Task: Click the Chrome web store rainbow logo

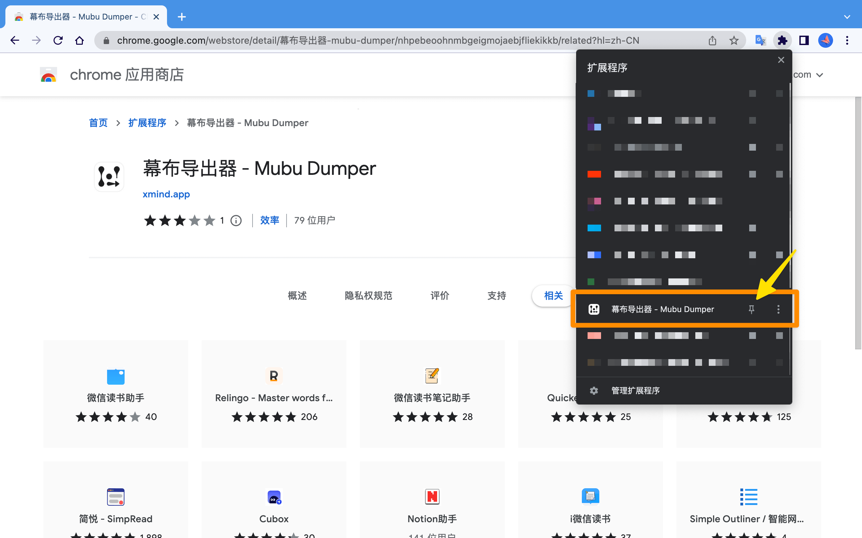Action: pyautogui.click(x=48, y=75)
